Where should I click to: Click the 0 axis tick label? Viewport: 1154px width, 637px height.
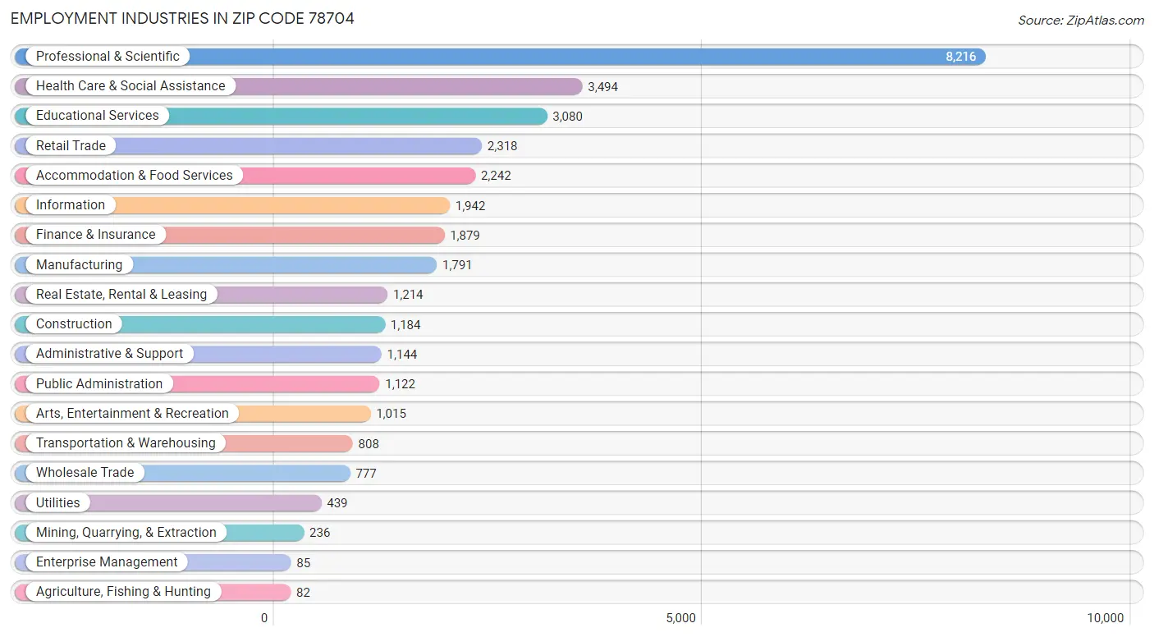(x=264, y=618)
